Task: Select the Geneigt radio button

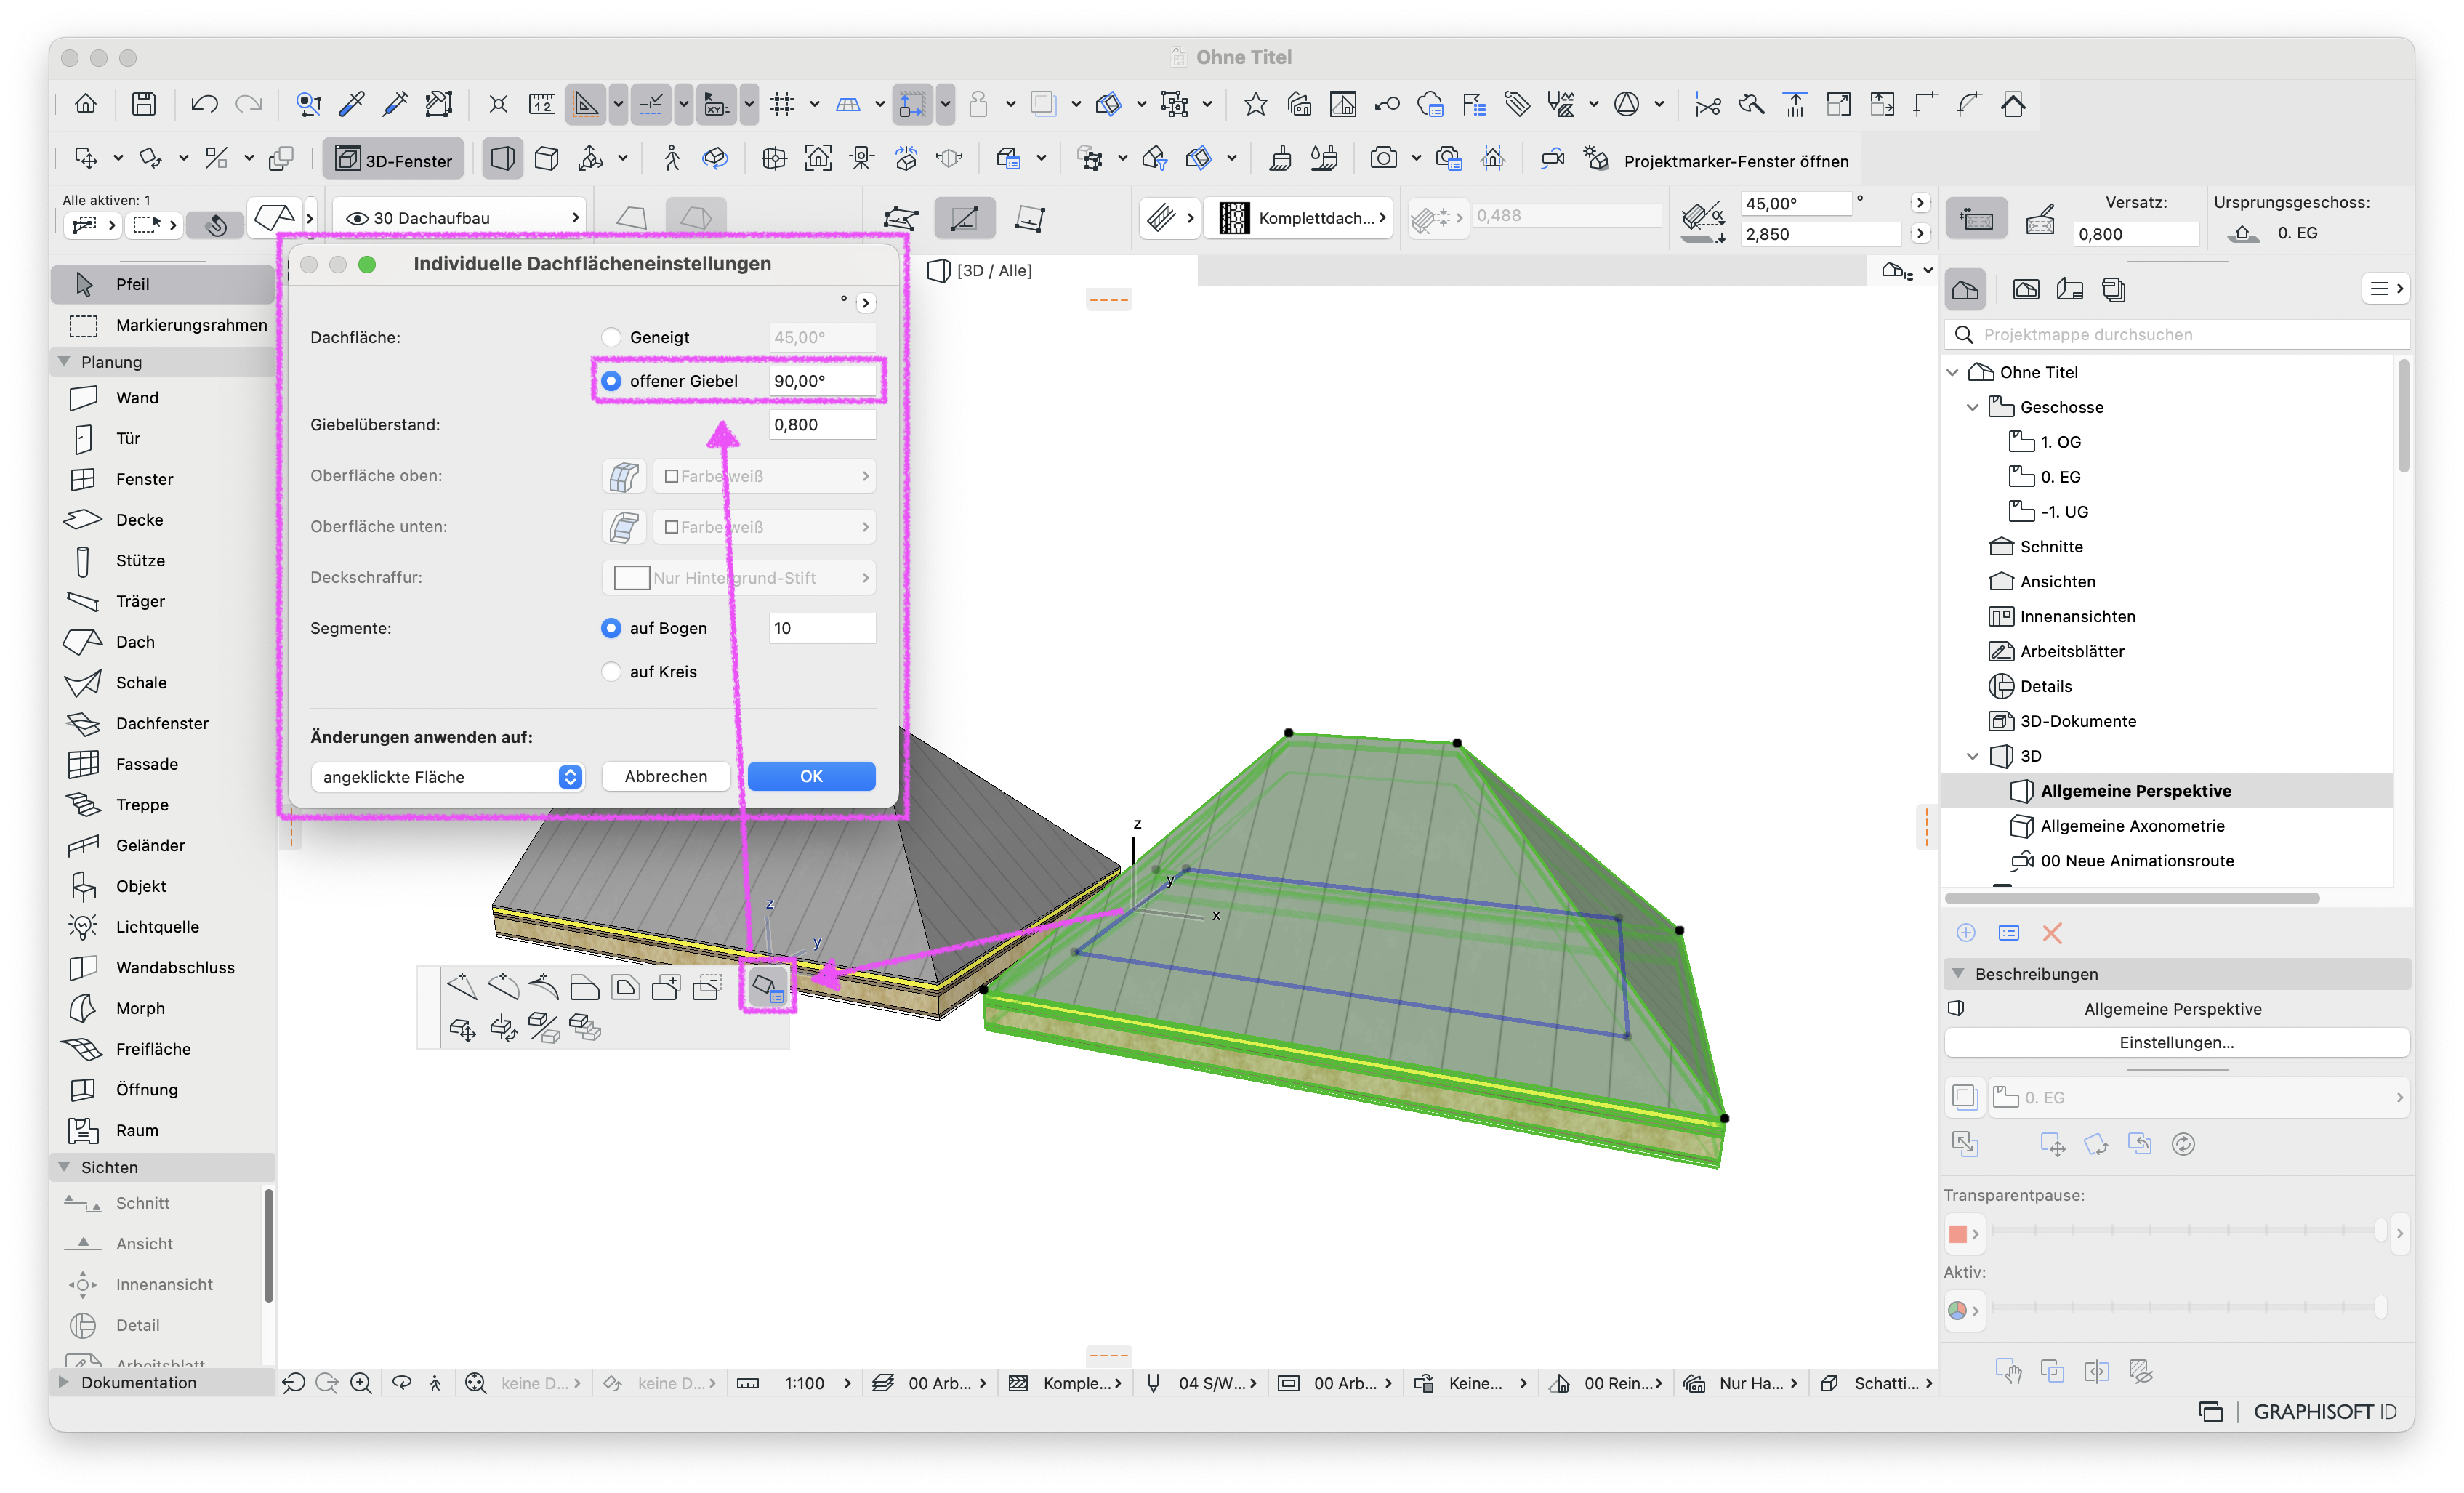Action: [x=611, y=338]
